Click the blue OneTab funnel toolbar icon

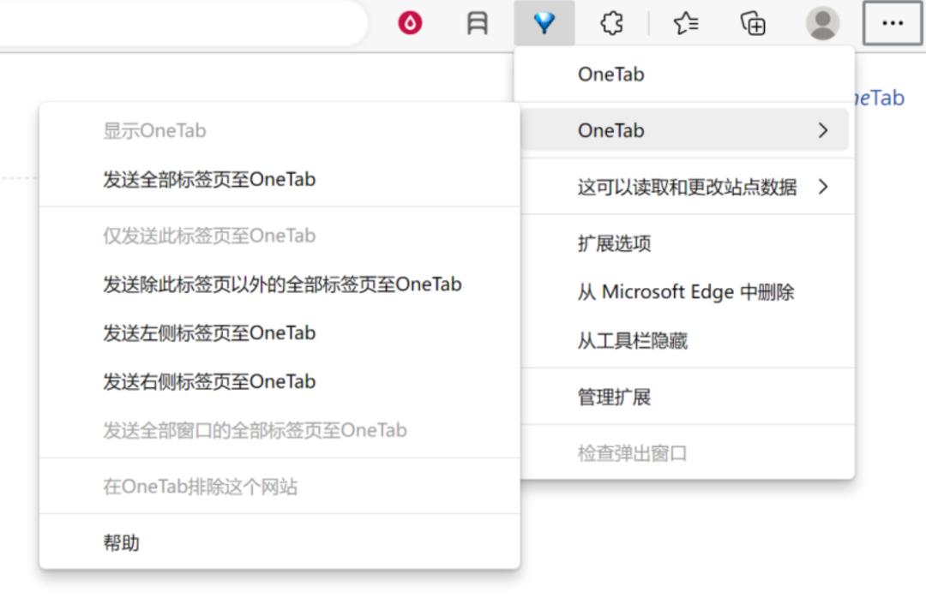[544, 24]
